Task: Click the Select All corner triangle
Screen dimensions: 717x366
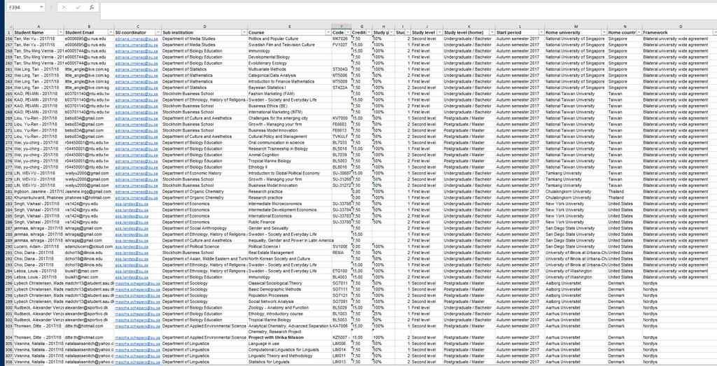Action: (10, 27)
